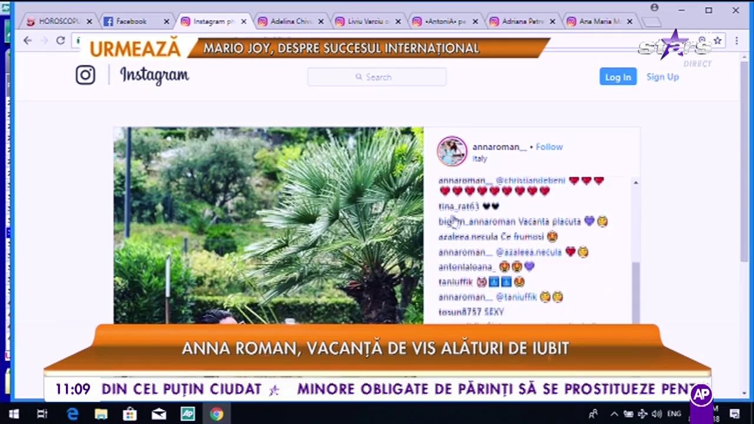Open the Sign Up link
The width and height of the screenshot is (754, 424).
[663, 77]
